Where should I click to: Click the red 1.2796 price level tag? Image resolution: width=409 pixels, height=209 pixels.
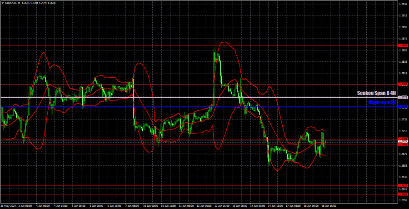(403, 84)
